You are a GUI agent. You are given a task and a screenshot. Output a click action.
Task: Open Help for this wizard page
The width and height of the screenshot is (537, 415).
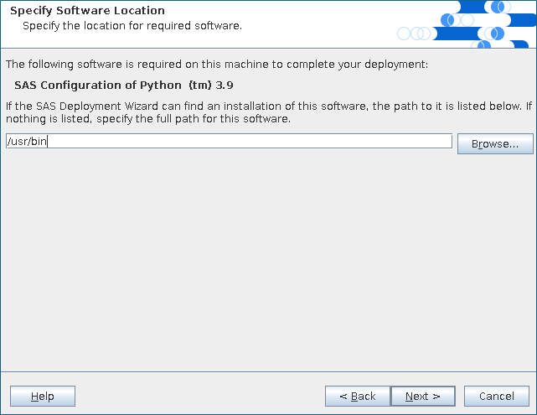43,396
